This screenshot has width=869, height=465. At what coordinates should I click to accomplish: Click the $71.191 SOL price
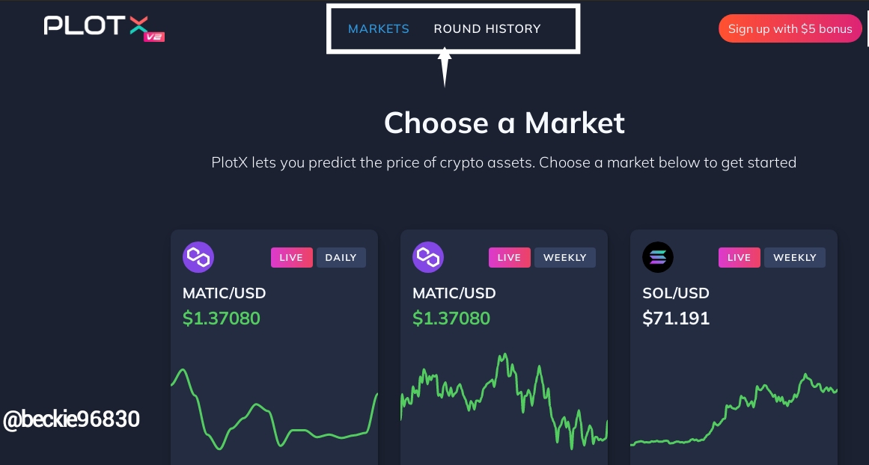[x=676, y=318]
